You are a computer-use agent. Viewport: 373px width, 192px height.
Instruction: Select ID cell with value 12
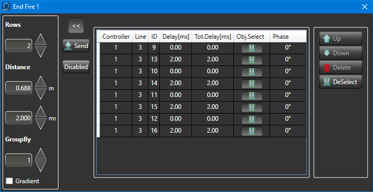point(154,119)
